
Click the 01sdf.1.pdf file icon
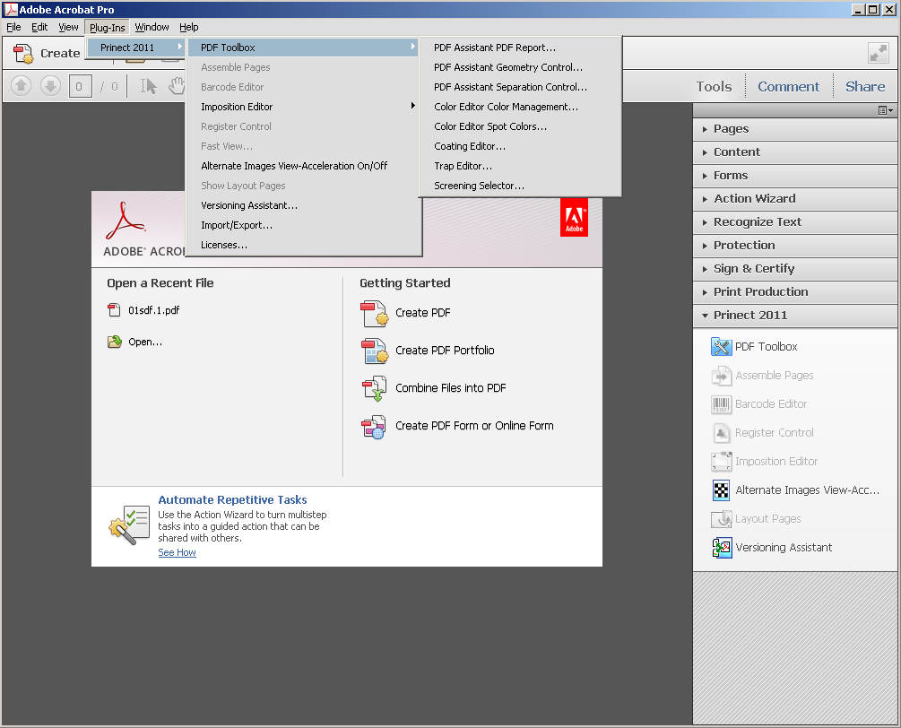pos(114,310)
